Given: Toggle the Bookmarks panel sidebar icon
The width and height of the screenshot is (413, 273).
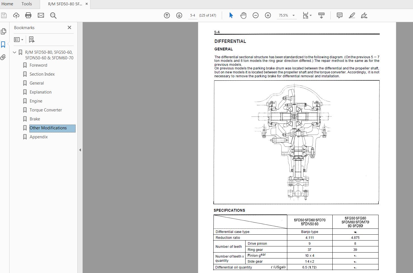Looking at the screenshot, I should tap(3, 45).
